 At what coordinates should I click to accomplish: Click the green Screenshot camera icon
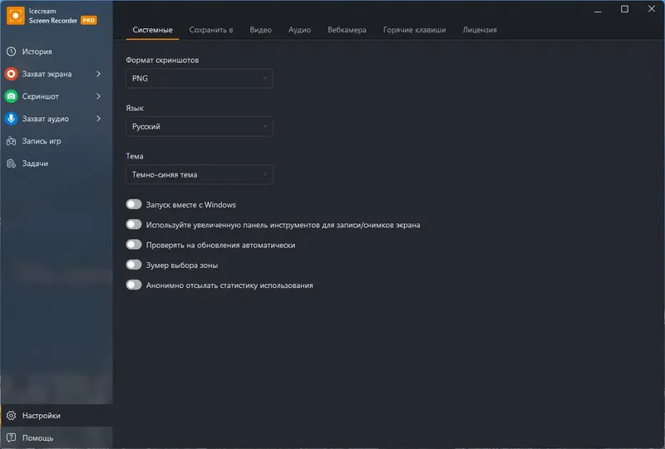click(12, 96)
